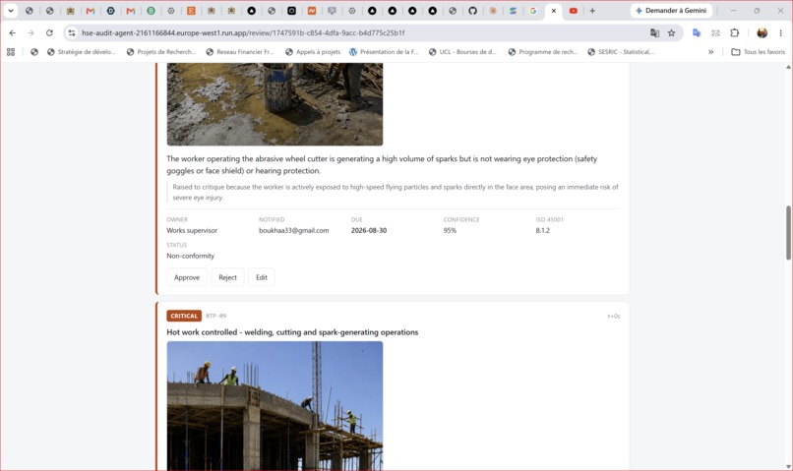
Task: Click the vertical scrollbar thumb
Action: tap(788, 232)
